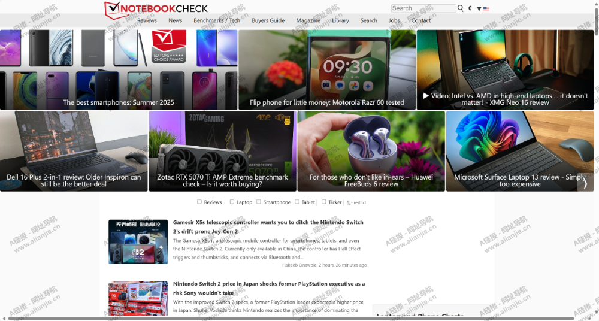Check the Ticker filter checkbox
The height and width of the screenshot is (321, 599).
point(323,202)
